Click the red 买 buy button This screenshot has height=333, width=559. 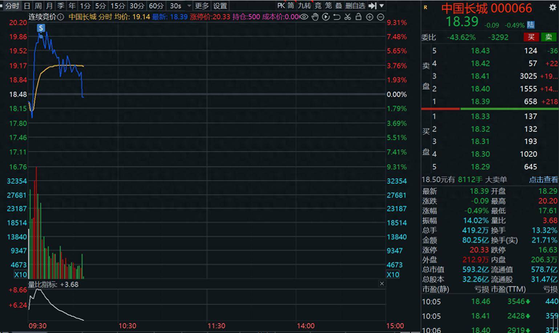(531, 37)
